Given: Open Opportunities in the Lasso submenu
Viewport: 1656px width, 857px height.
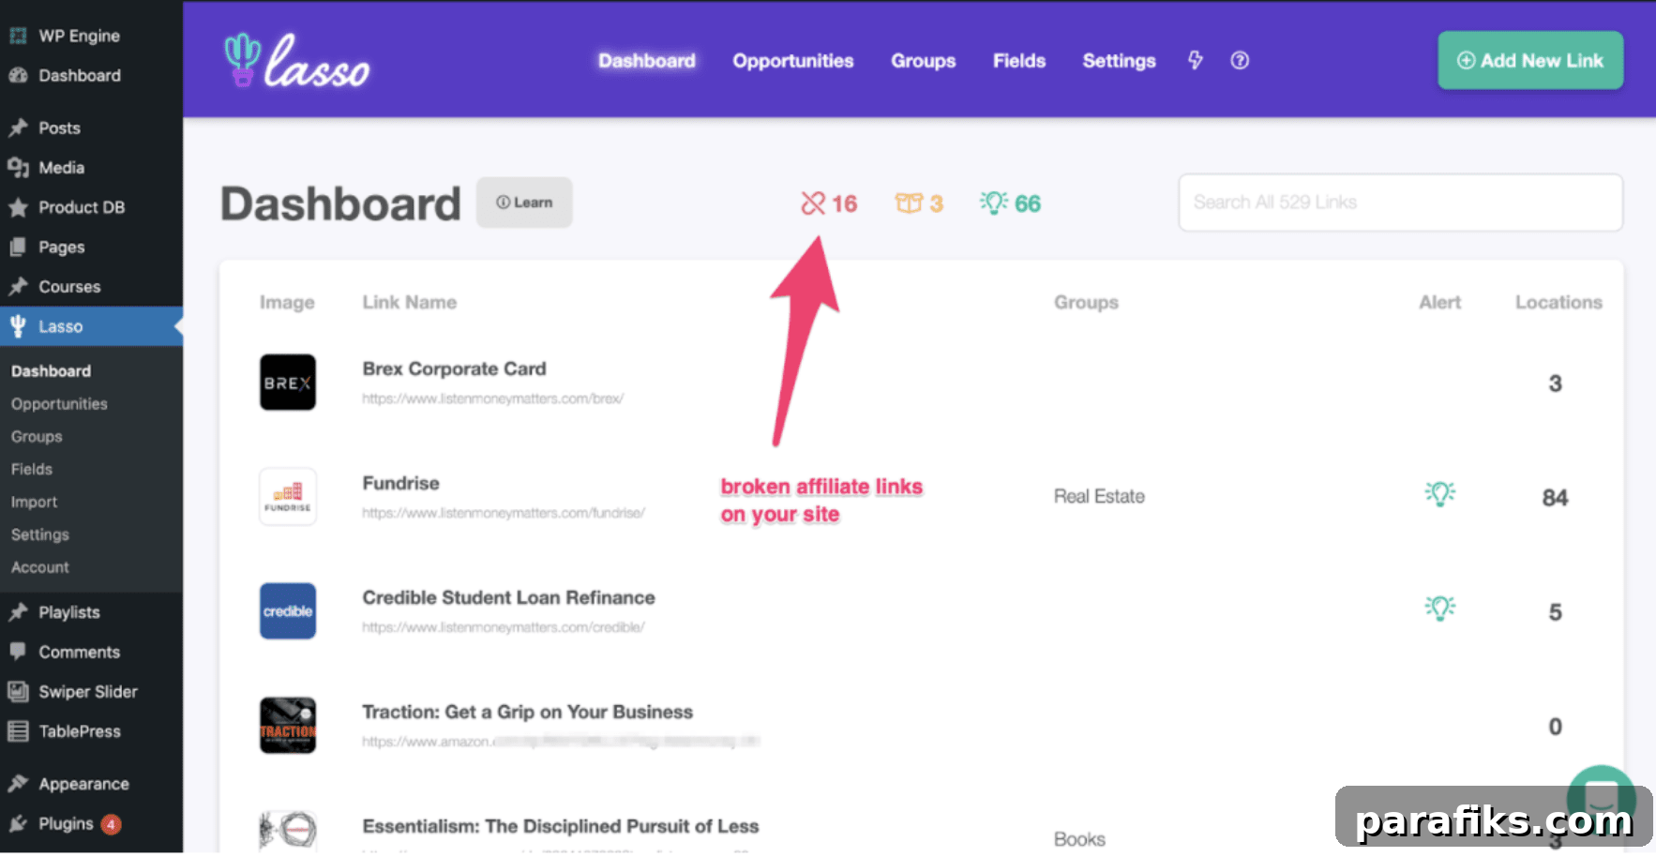Looking at the screenshot, I should coord(59,404).
